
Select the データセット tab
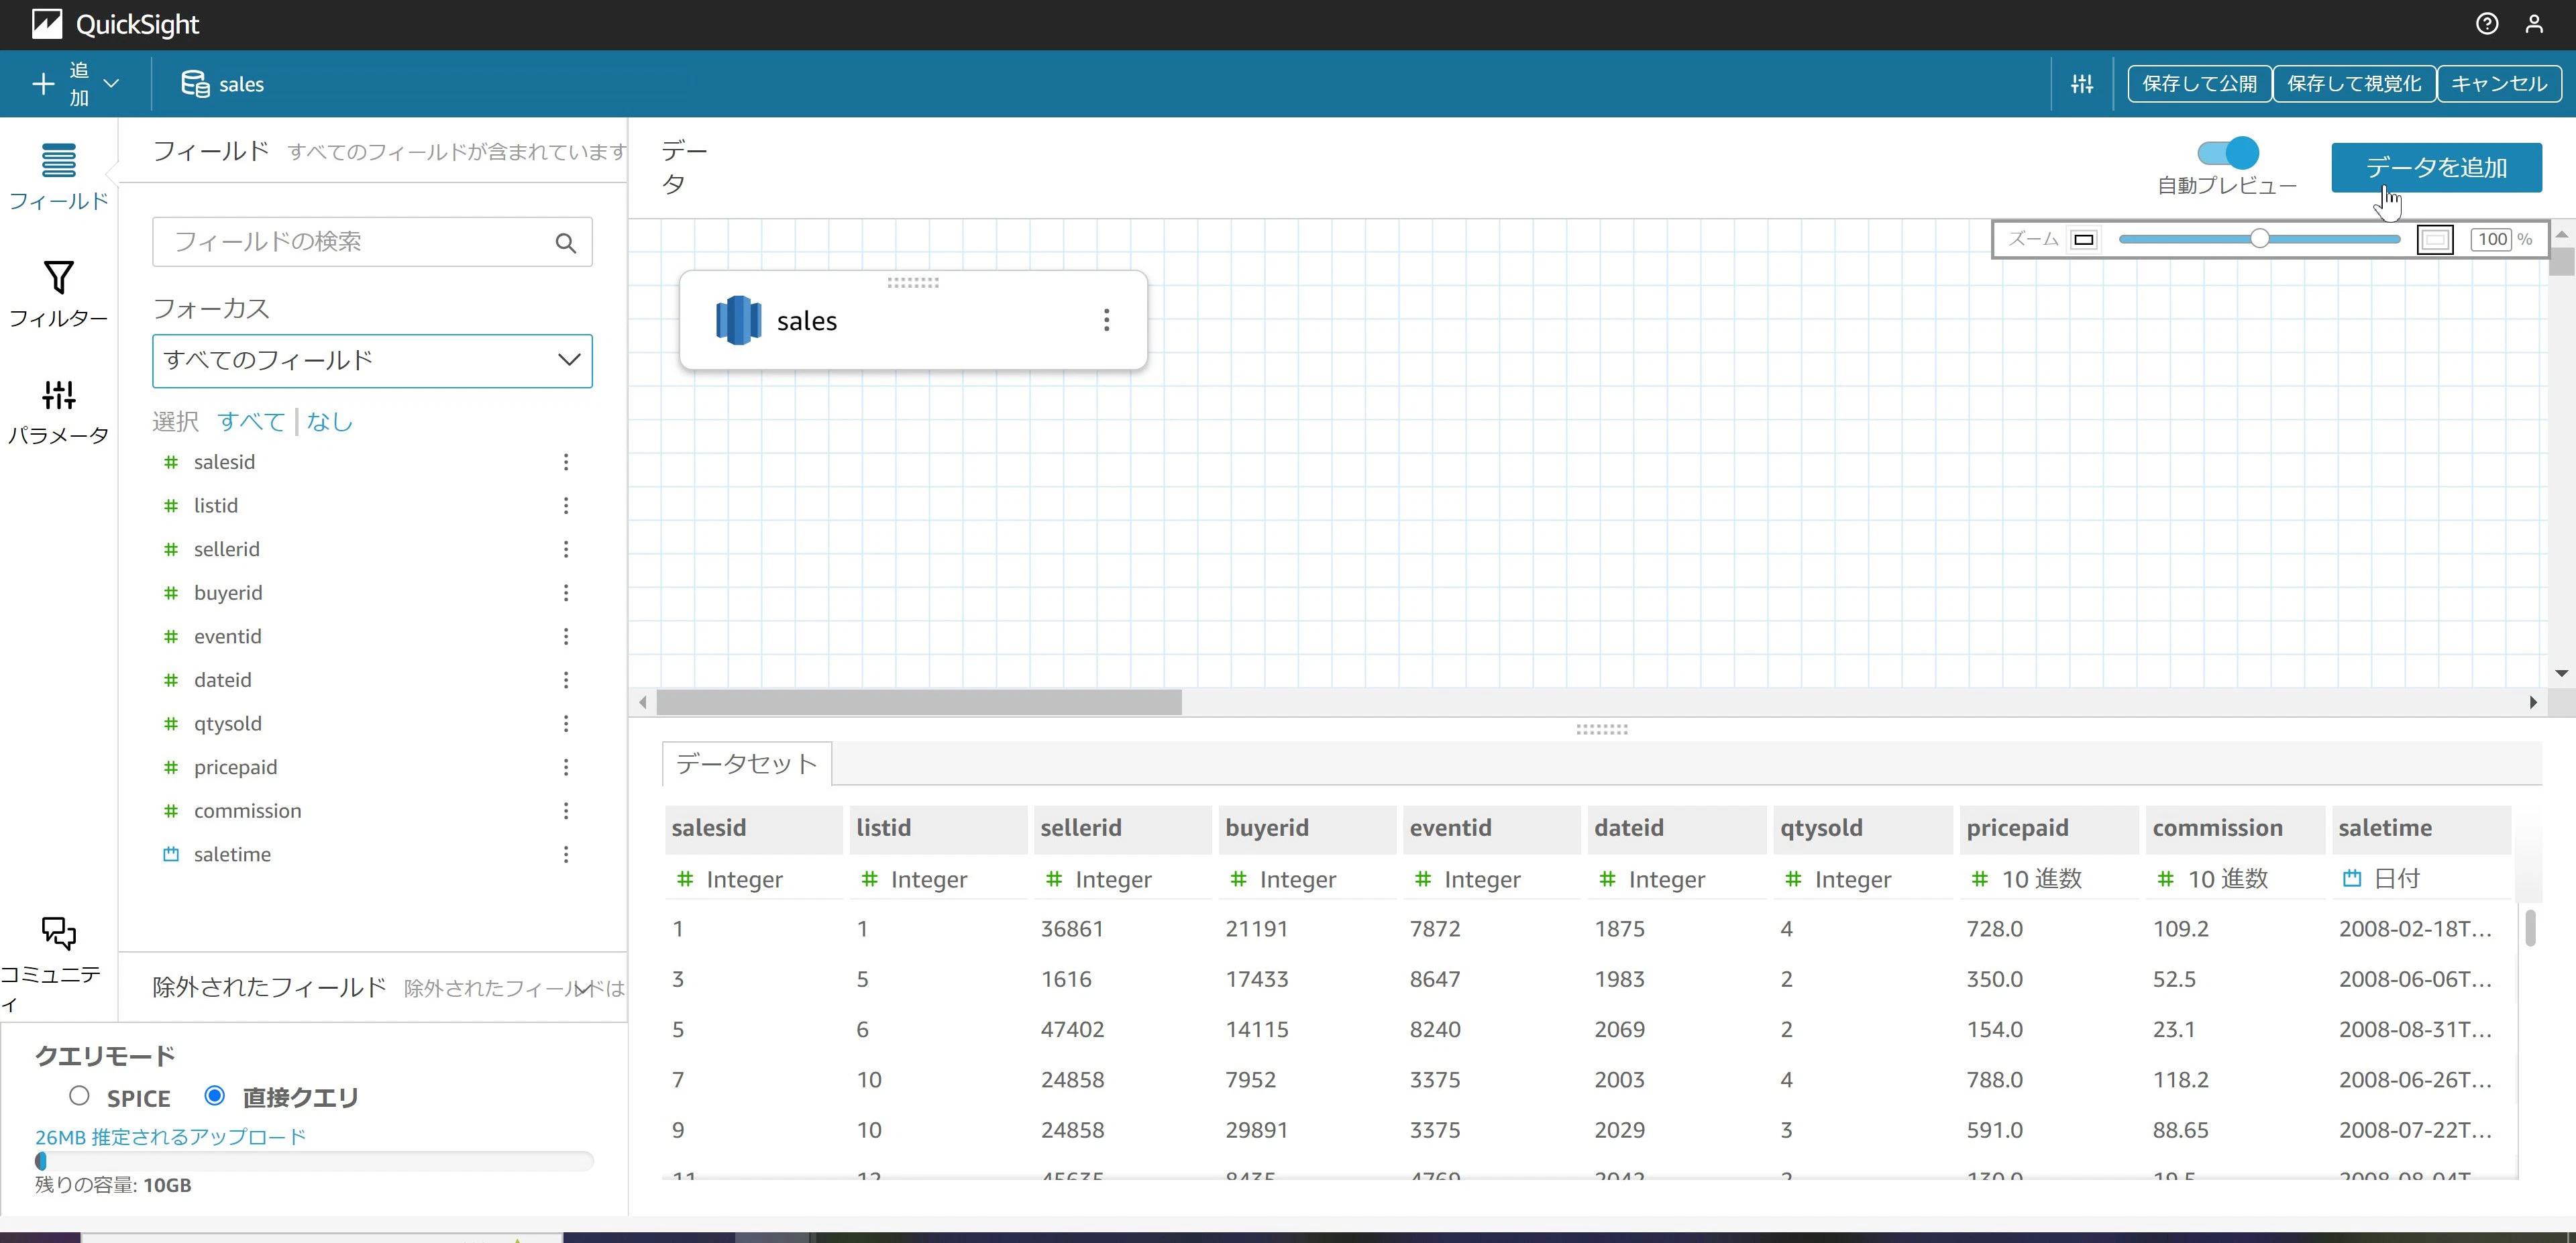pos(747,764)
